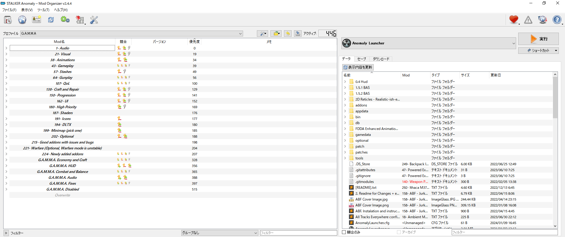565x237 pixels.
Task: Click conflict icons in 1- Audio row
Action: (x=124, y=48)
